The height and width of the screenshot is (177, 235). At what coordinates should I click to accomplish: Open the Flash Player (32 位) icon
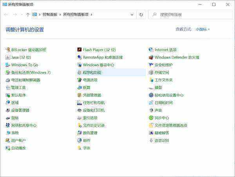click(79, 50)
